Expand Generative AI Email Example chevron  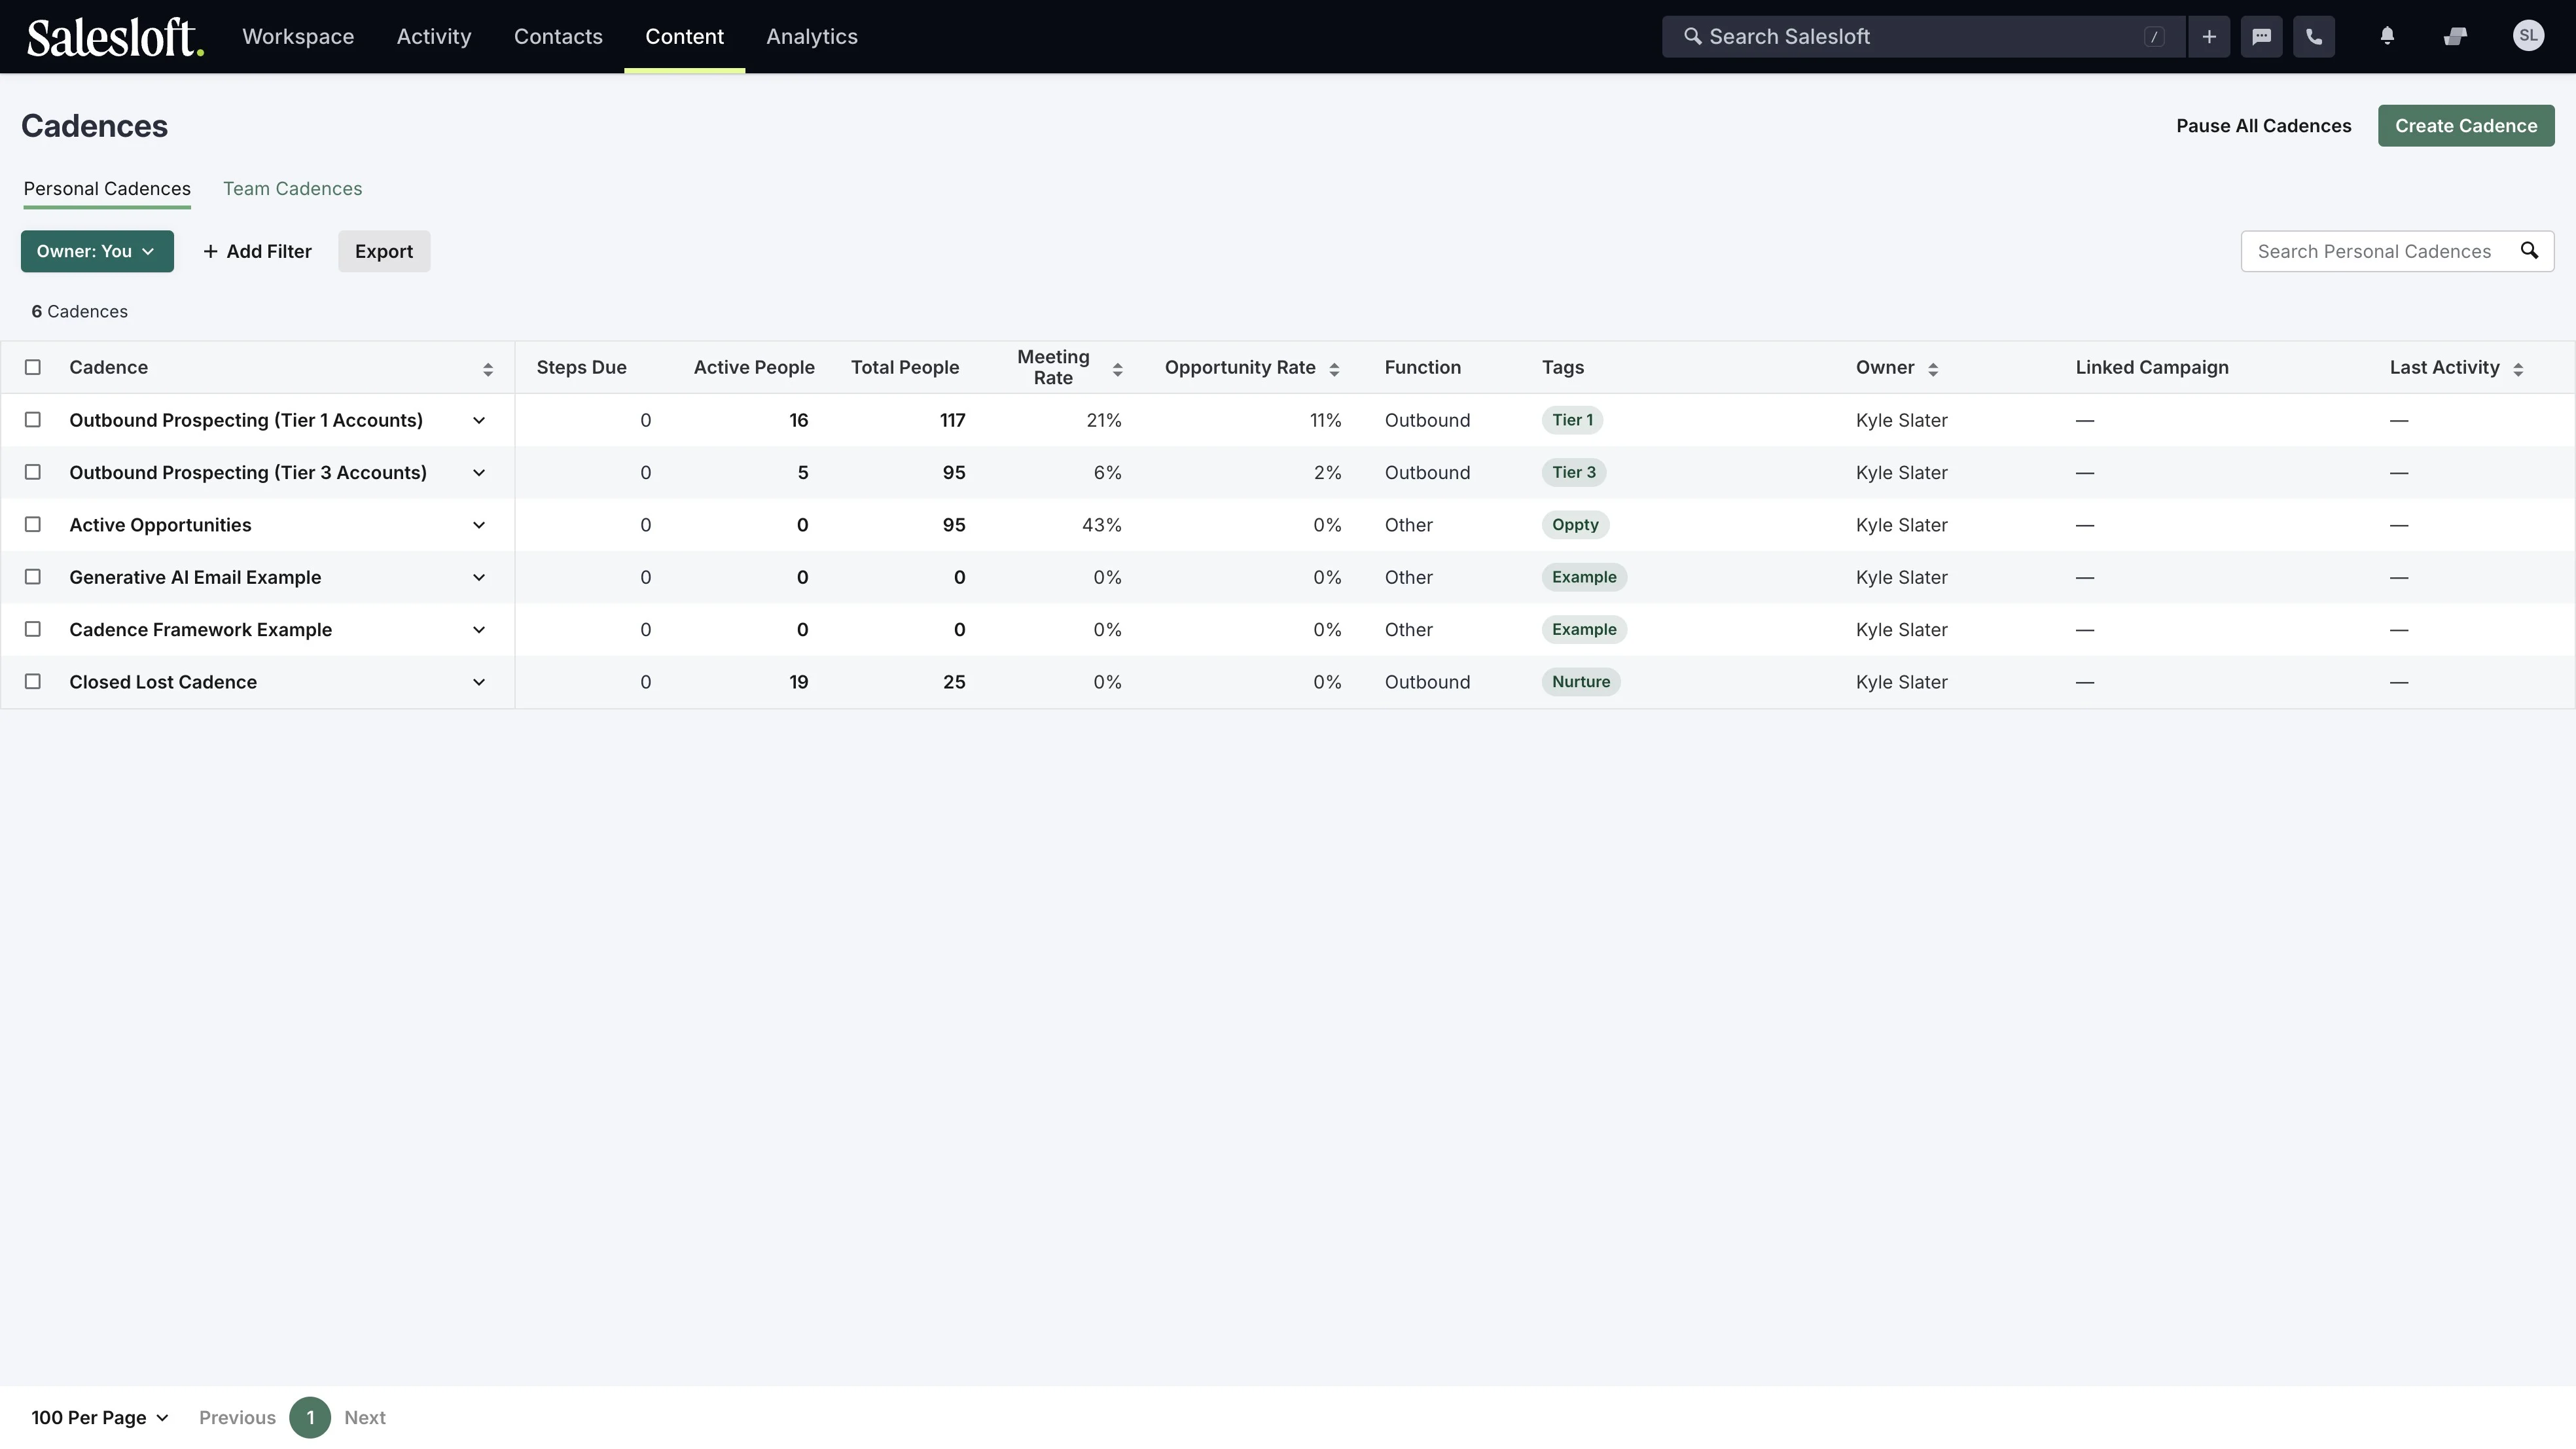[479, 577]
